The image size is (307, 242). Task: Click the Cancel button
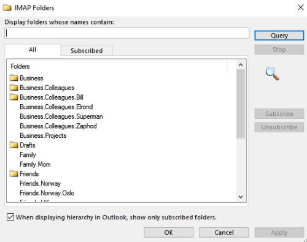tap(224, 232)
